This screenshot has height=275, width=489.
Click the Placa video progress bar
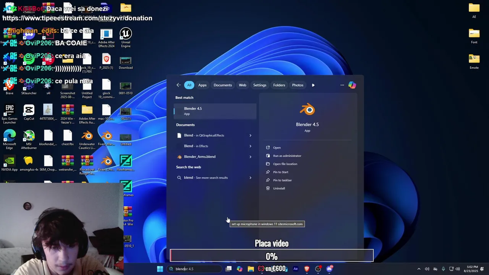tap(272, 256)
